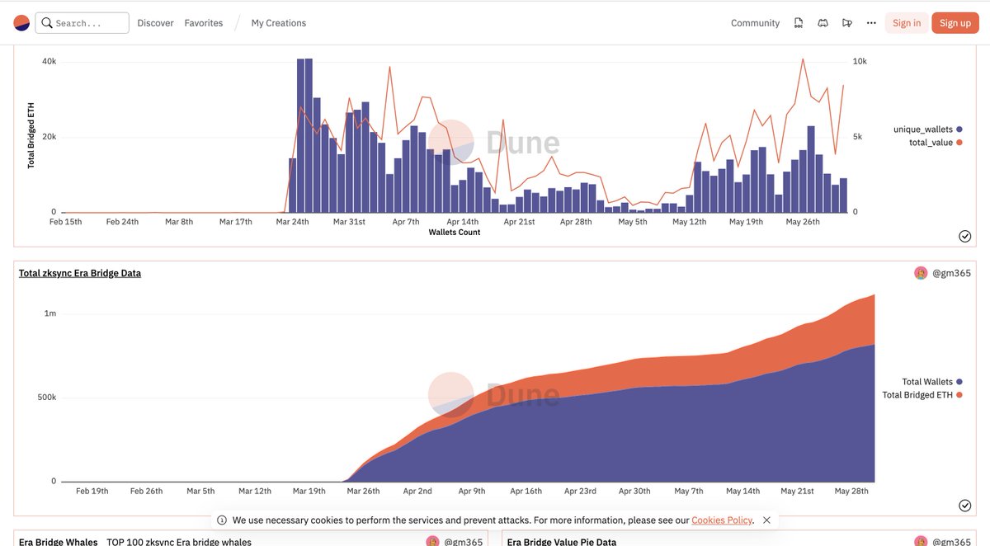Open the three-dots more menu
The width and height of the screenshot is (990, 546).
pyautogui.click(x=871, y=23)
